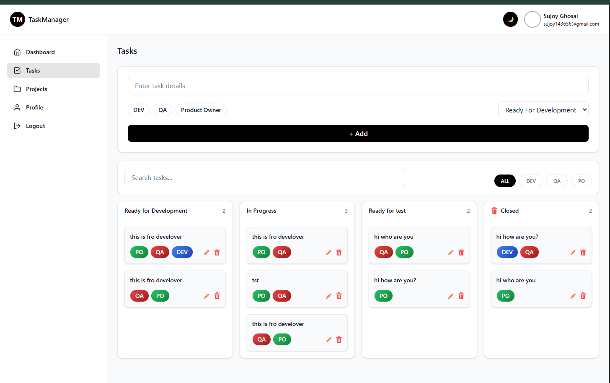Open the Ready For Development status dropdown
The height and width of the screenshot is (383, 610).
[x=543, y=109]
